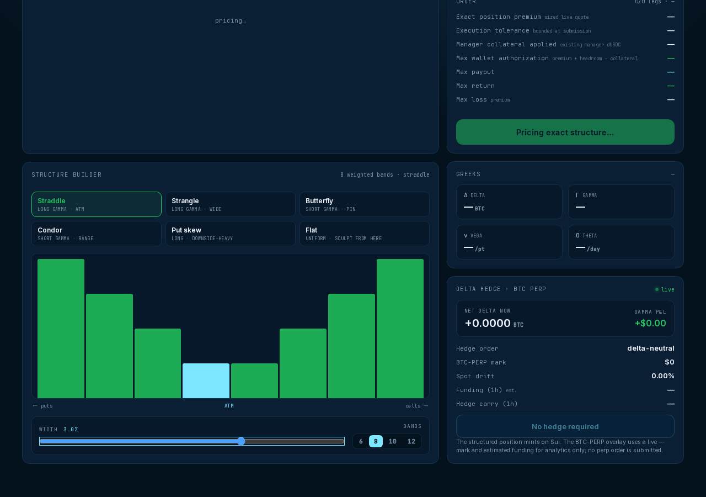This screenshot has width=706, height=497.
Task: Adjust the WIDTH sigma slider
Action: pos(192,441)
